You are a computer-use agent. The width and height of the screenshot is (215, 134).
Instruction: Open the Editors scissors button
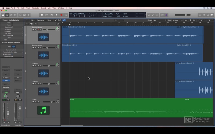(x=28, y=15)
